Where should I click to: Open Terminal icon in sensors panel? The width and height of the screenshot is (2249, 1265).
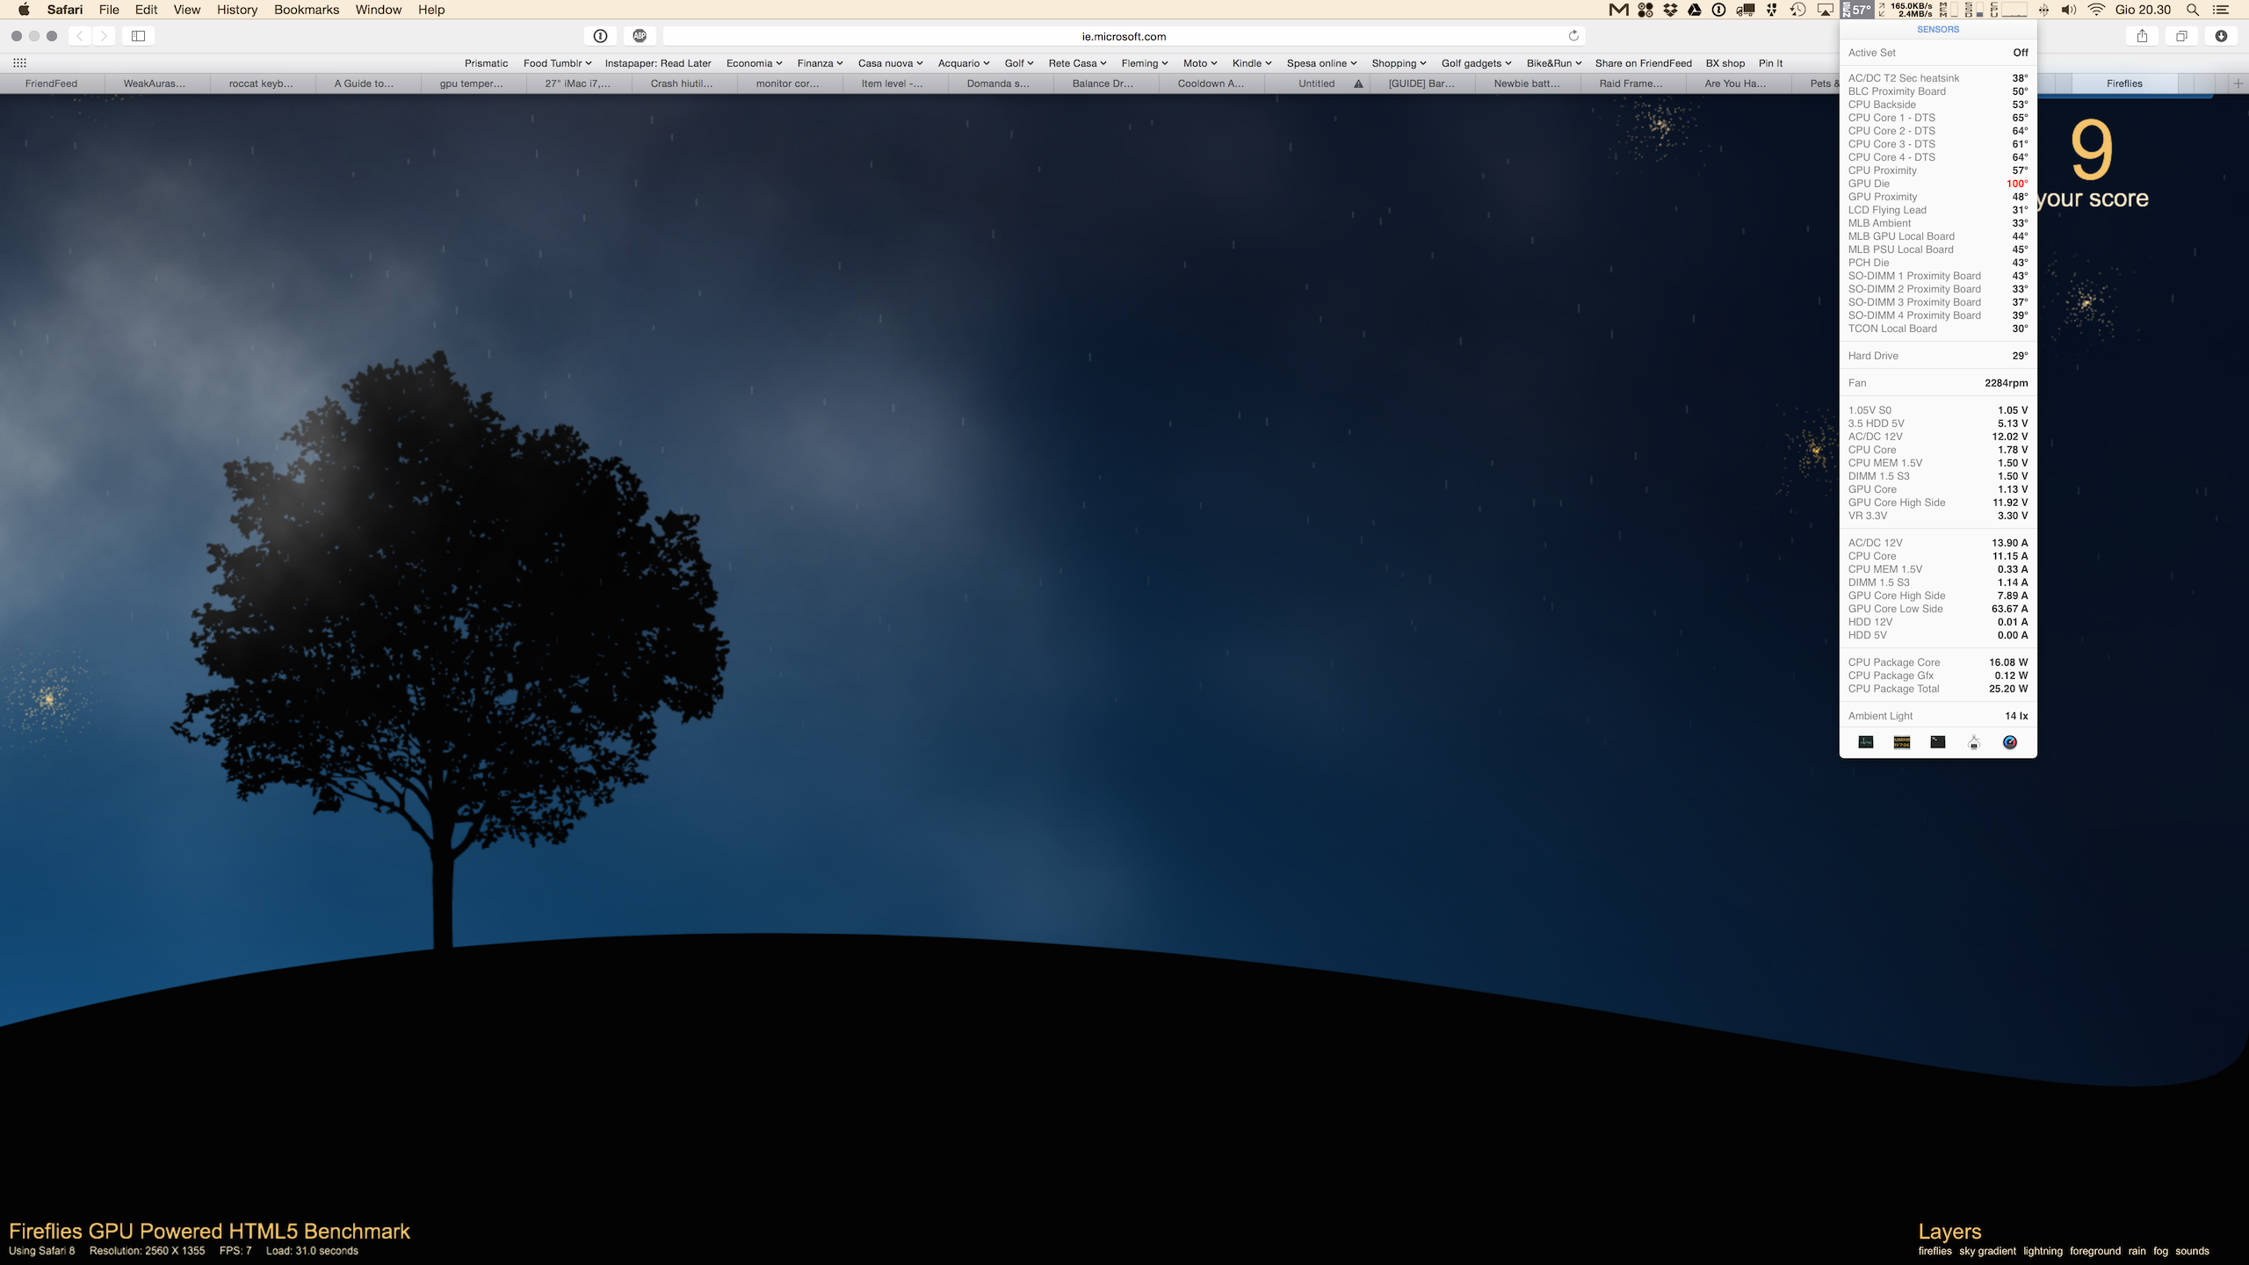click(x=1938, y=742)
